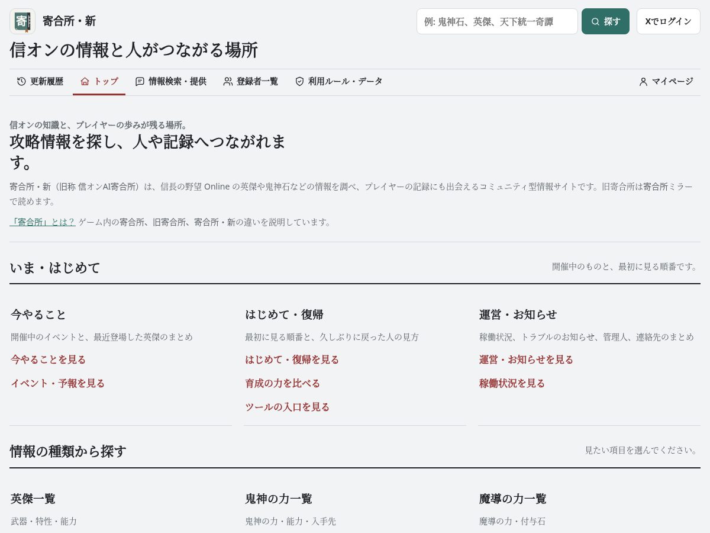The height and width of the screenshot is (533, 710).
Task: Open the 「寄合所」とは？ link
Action: (43, 222)
